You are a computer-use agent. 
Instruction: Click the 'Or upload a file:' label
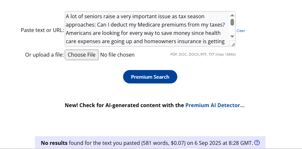(45, 55)
